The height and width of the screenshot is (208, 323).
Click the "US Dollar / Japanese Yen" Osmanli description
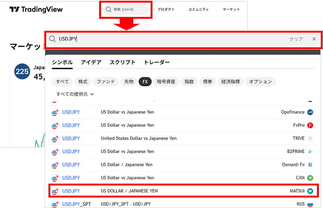127,165
